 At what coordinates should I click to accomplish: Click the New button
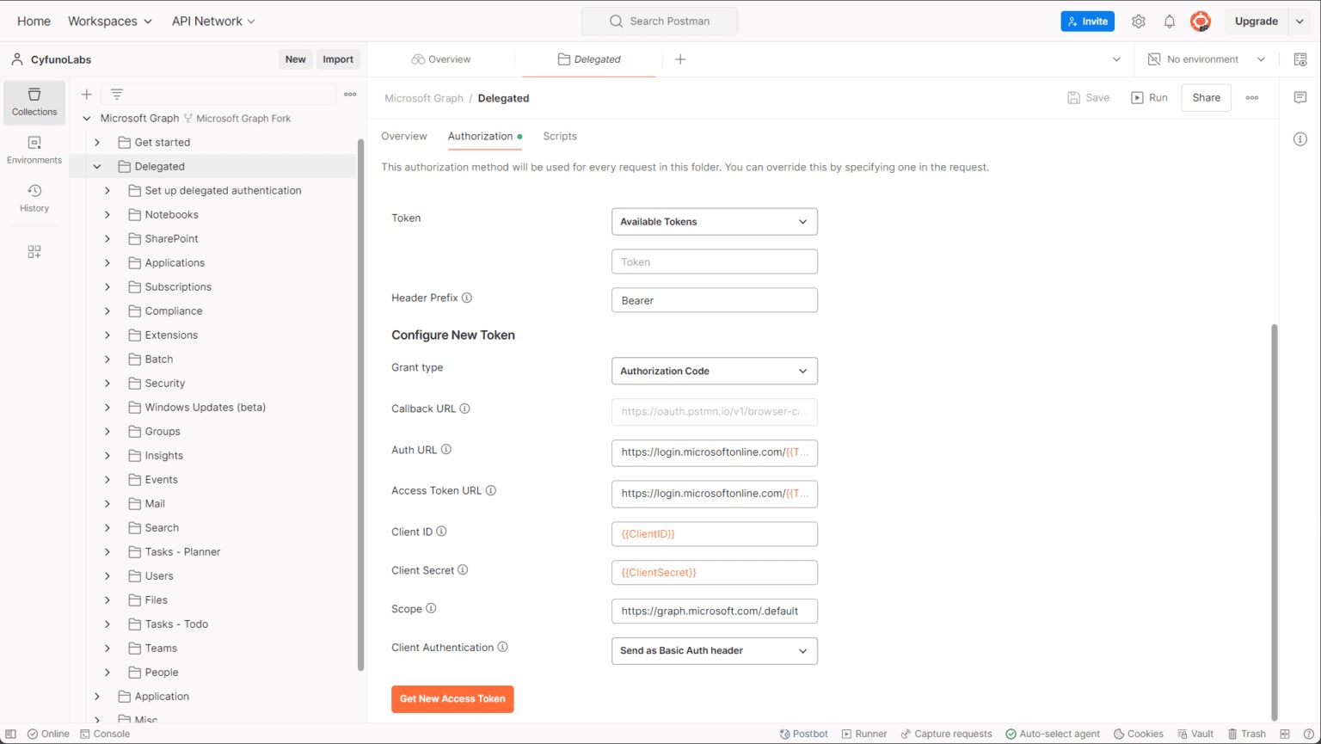[x=295, y=59]
